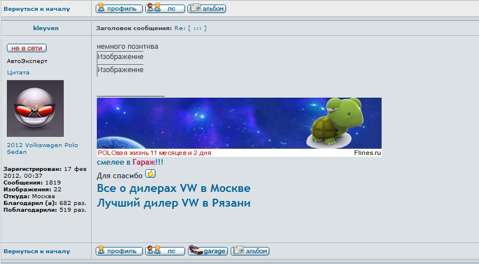479x264 pixels.
Task: Click the top 'Вернуться к началу' link
Action: click(37, 9)
